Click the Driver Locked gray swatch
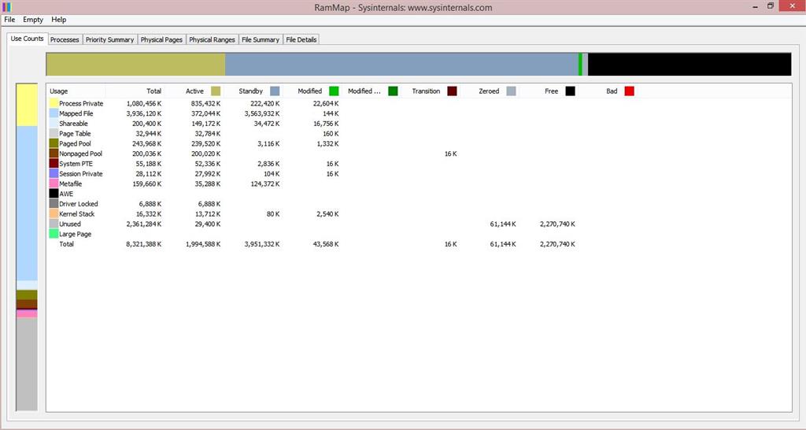This screenshot has height=430, width=806. pyautogui.click(x=54, y=204)
